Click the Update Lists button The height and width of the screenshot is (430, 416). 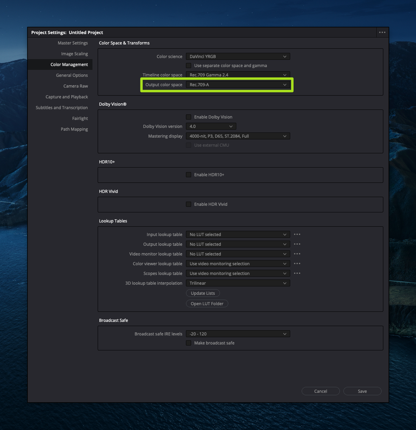pos(203,293)
